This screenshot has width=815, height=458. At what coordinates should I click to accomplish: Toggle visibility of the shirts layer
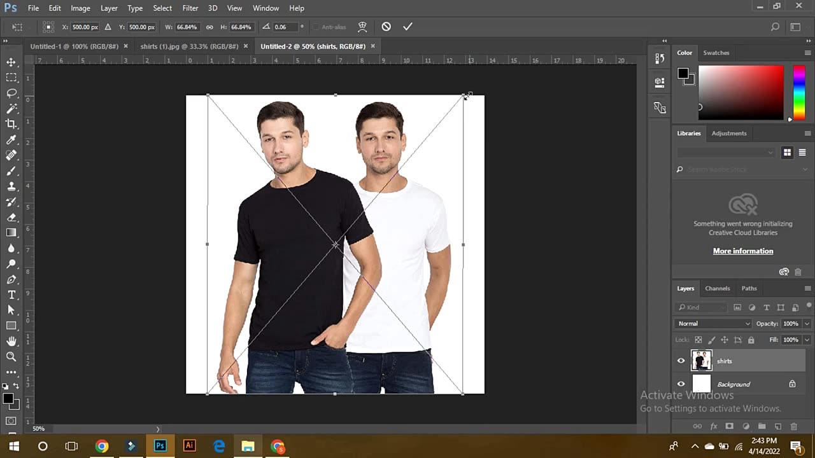click(x=681, y=361)
